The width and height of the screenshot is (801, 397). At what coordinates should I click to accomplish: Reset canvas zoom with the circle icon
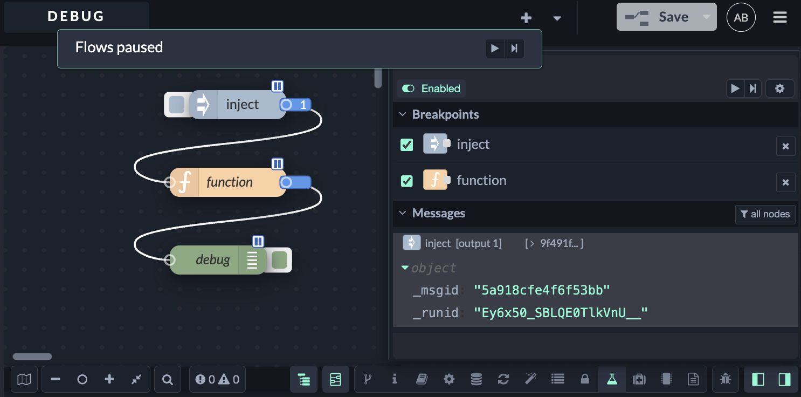coord(82,380)
